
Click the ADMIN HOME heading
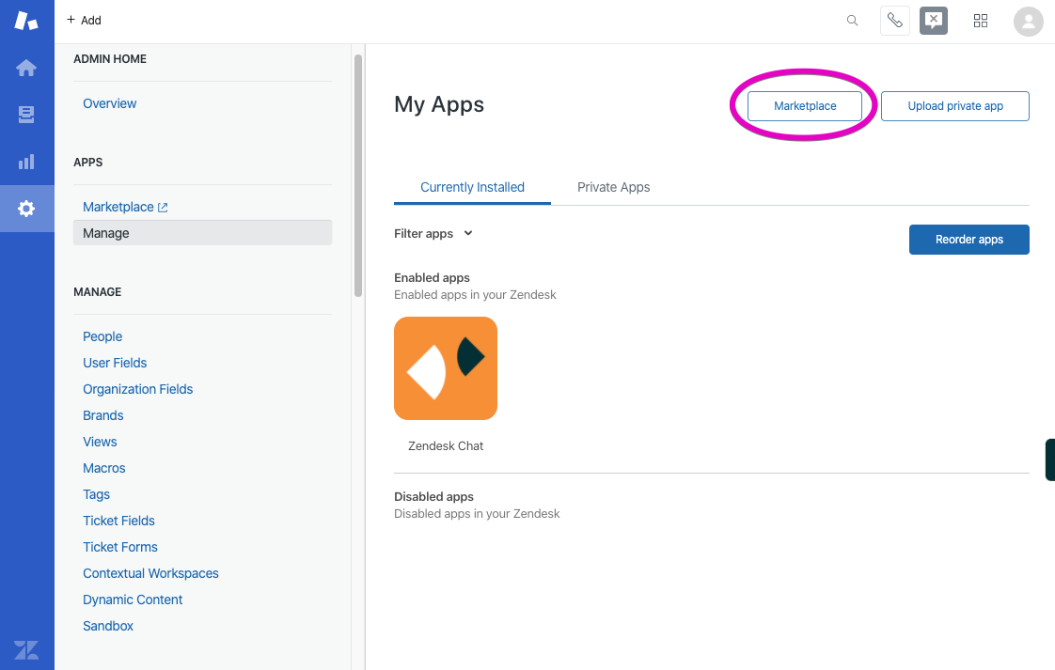[110, 59]
